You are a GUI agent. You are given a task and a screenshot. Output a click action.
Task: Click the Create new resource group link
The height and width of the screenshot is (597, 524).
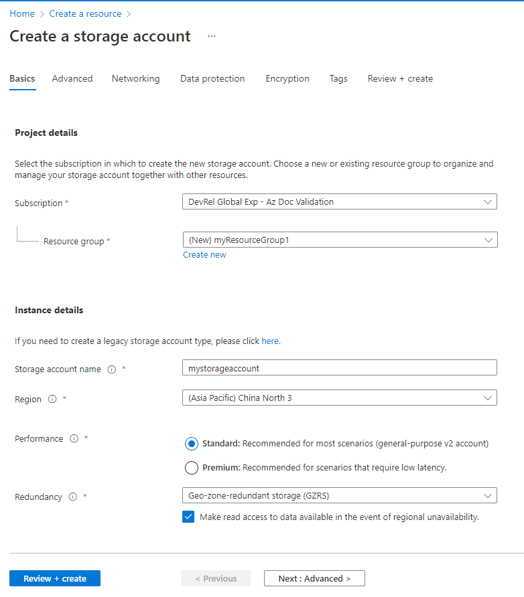pos(204,254)
